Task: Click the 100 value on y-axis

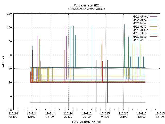Action: (x=9, y=27)
